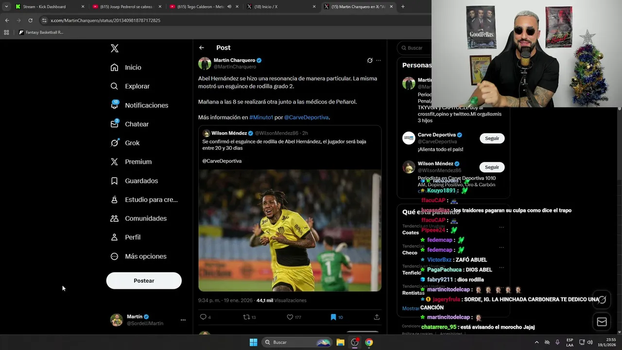
Task: Click the X logo in sidebar
Action: (x=114, y=48)
